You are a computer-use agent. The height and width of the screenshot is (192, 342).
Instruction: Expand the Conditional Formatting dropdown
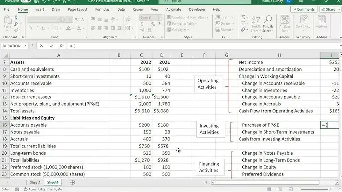click(188, 17)
